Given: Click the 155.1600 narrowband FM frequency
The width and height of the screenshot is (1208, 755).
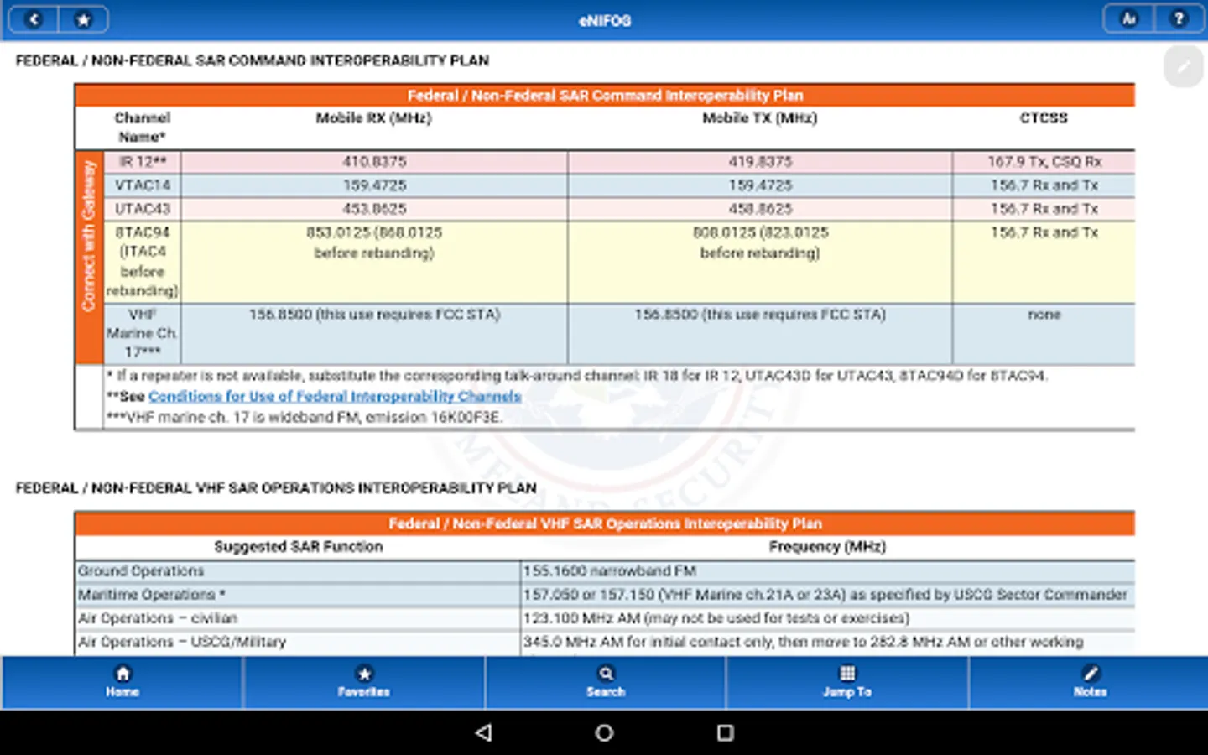Looking at the screenshot, I should 610,571.
